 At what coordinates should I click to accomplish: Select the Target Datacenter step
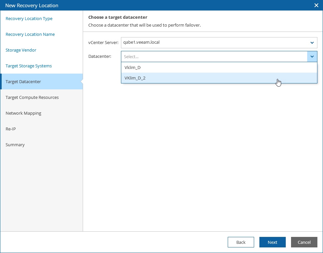pyautogui.click(x=23, y=82)
